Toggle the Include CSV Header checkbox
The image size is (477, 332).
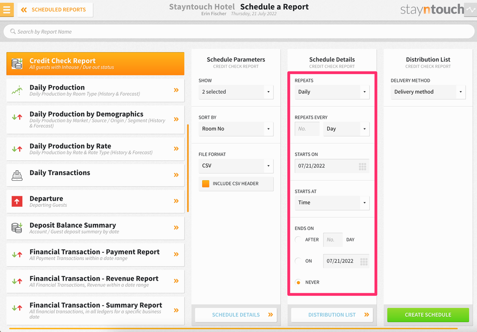pyautogui.click(x=206, y=184)
